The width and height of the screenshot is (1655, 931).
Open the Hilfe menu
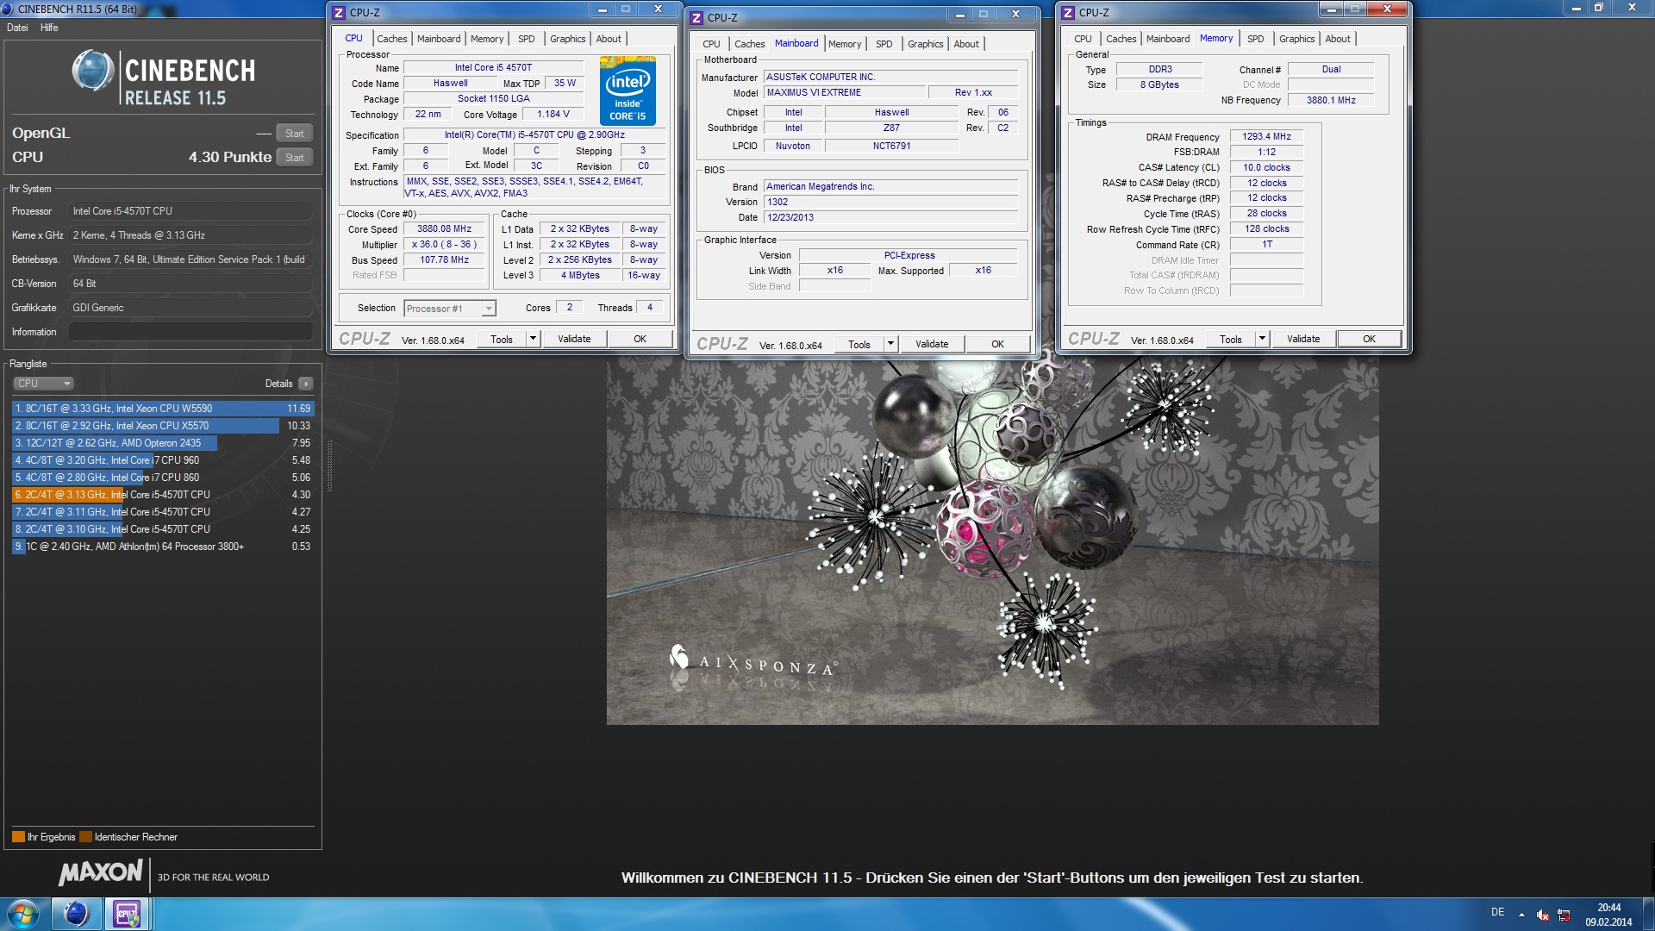[x=49, y=28]
